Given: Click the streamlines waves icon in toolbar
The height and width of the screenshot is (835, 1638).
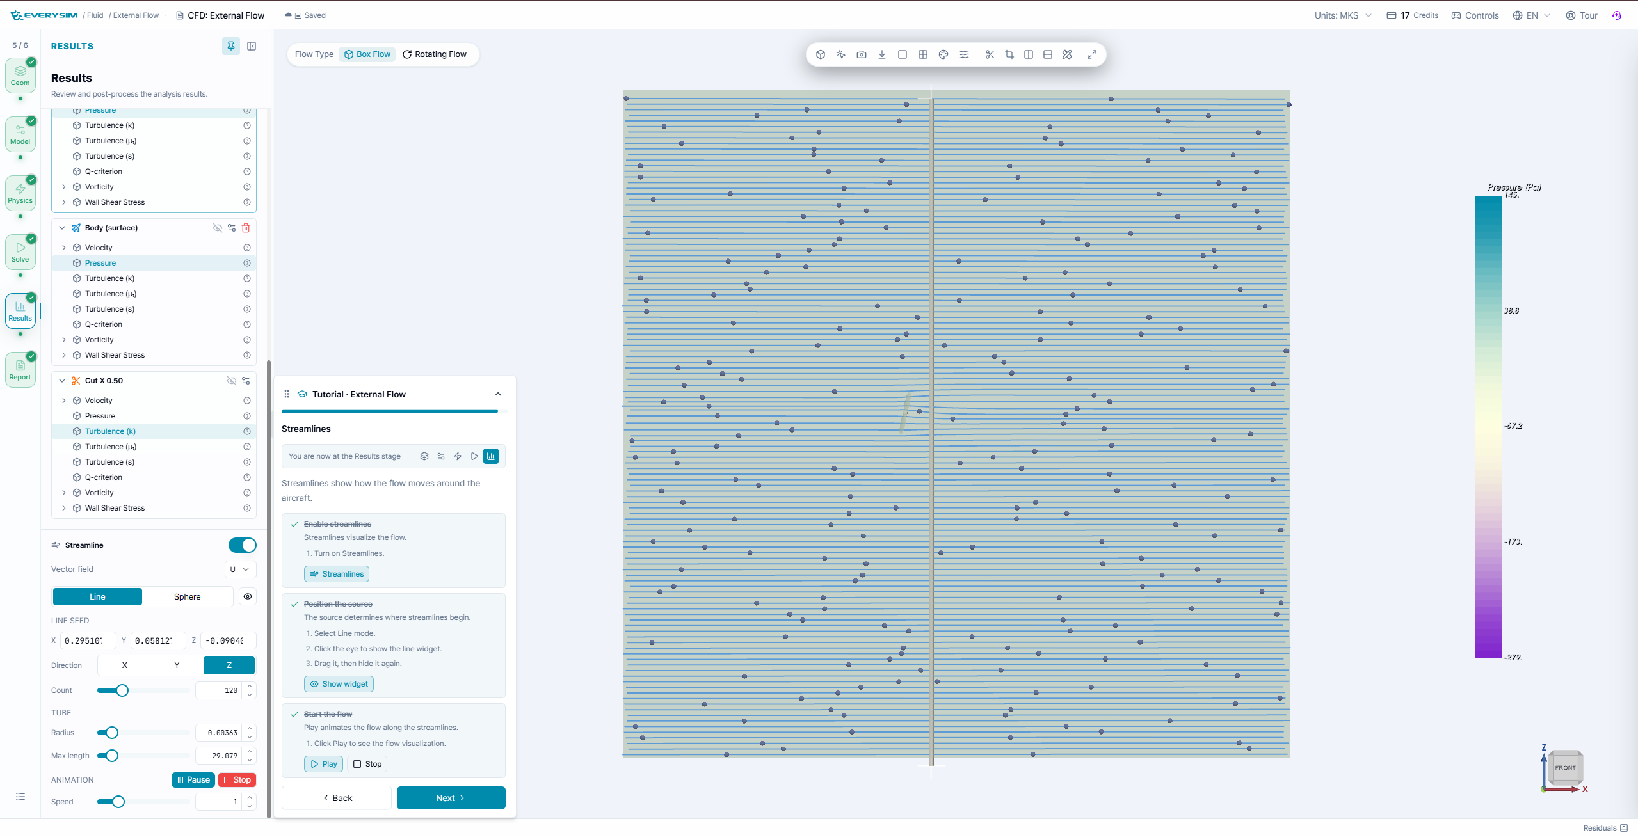Looking at the screenshot, I should click(x=964, y=54).
